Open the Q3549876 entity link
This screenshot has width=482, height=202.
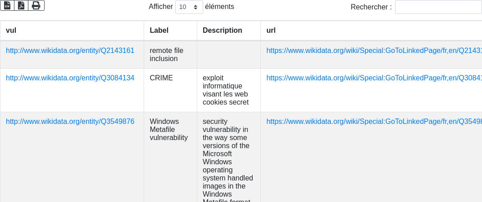[x=70, y=122]
